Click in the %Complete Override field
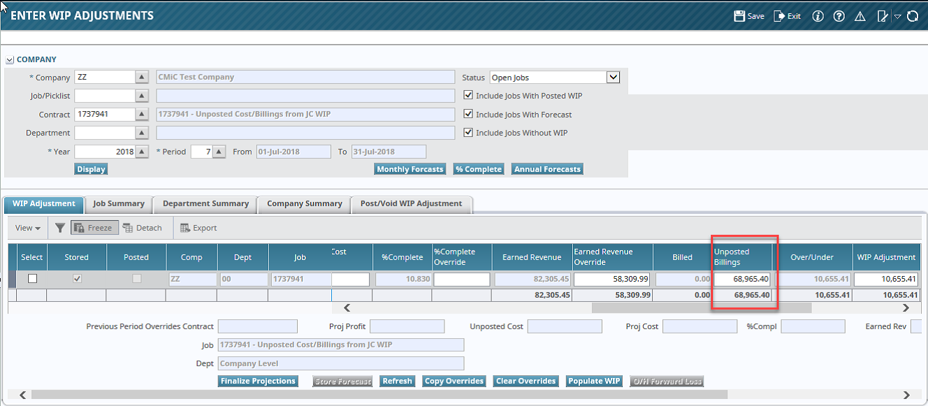 click(461, 278)
